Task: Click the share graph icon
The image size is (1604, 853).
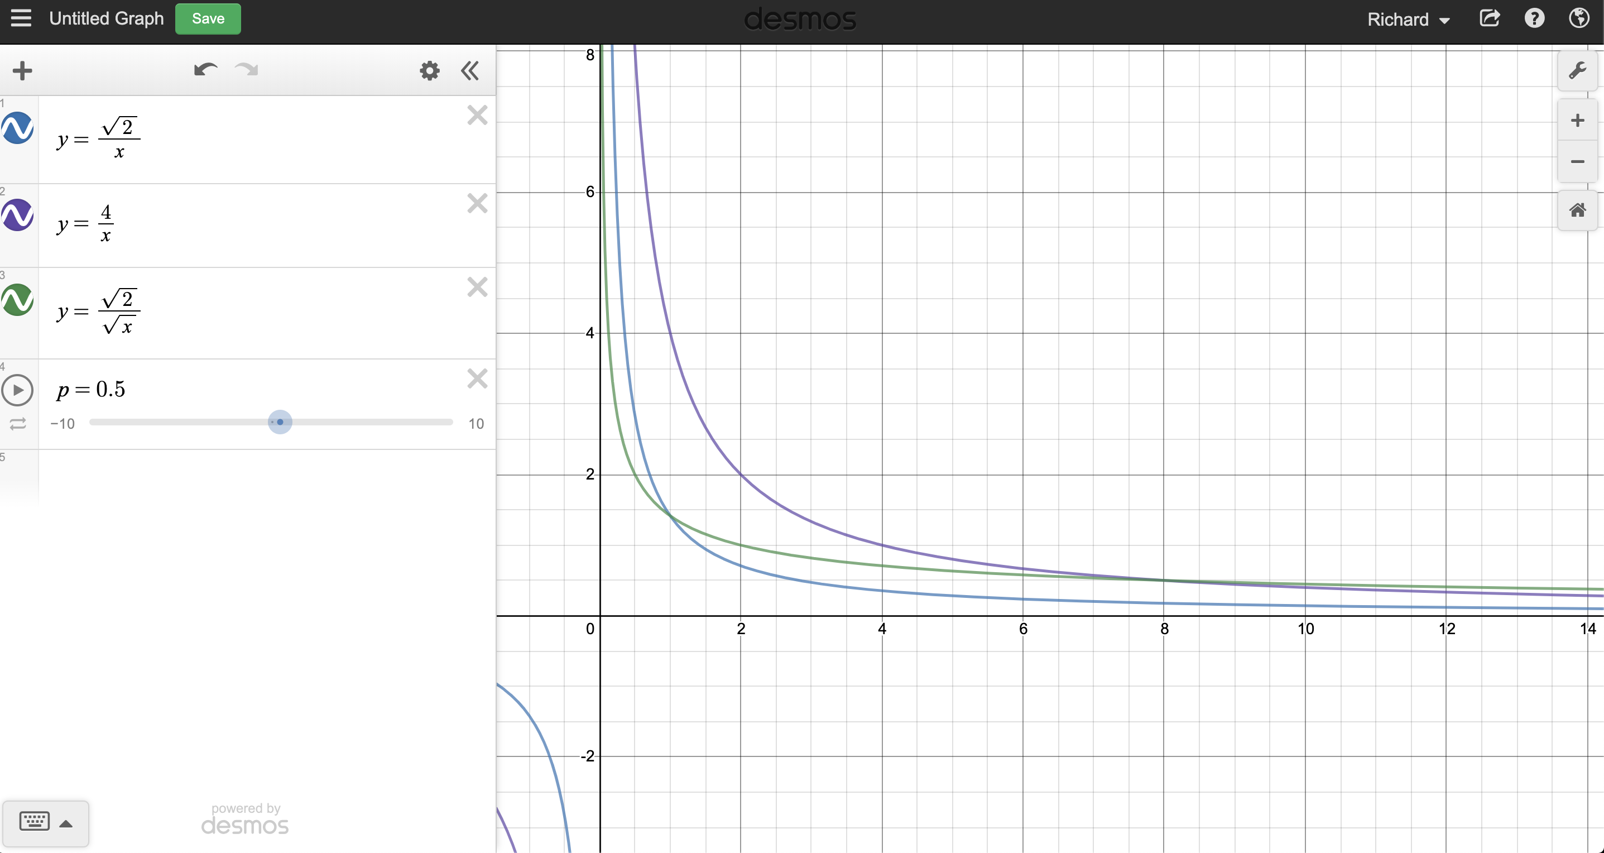Action: click(x=1490, y=18)
